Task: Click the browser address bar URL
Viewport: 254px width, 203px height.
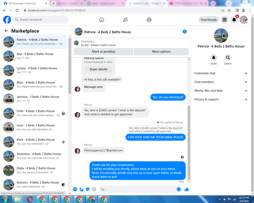Action: tap(57, 10)
